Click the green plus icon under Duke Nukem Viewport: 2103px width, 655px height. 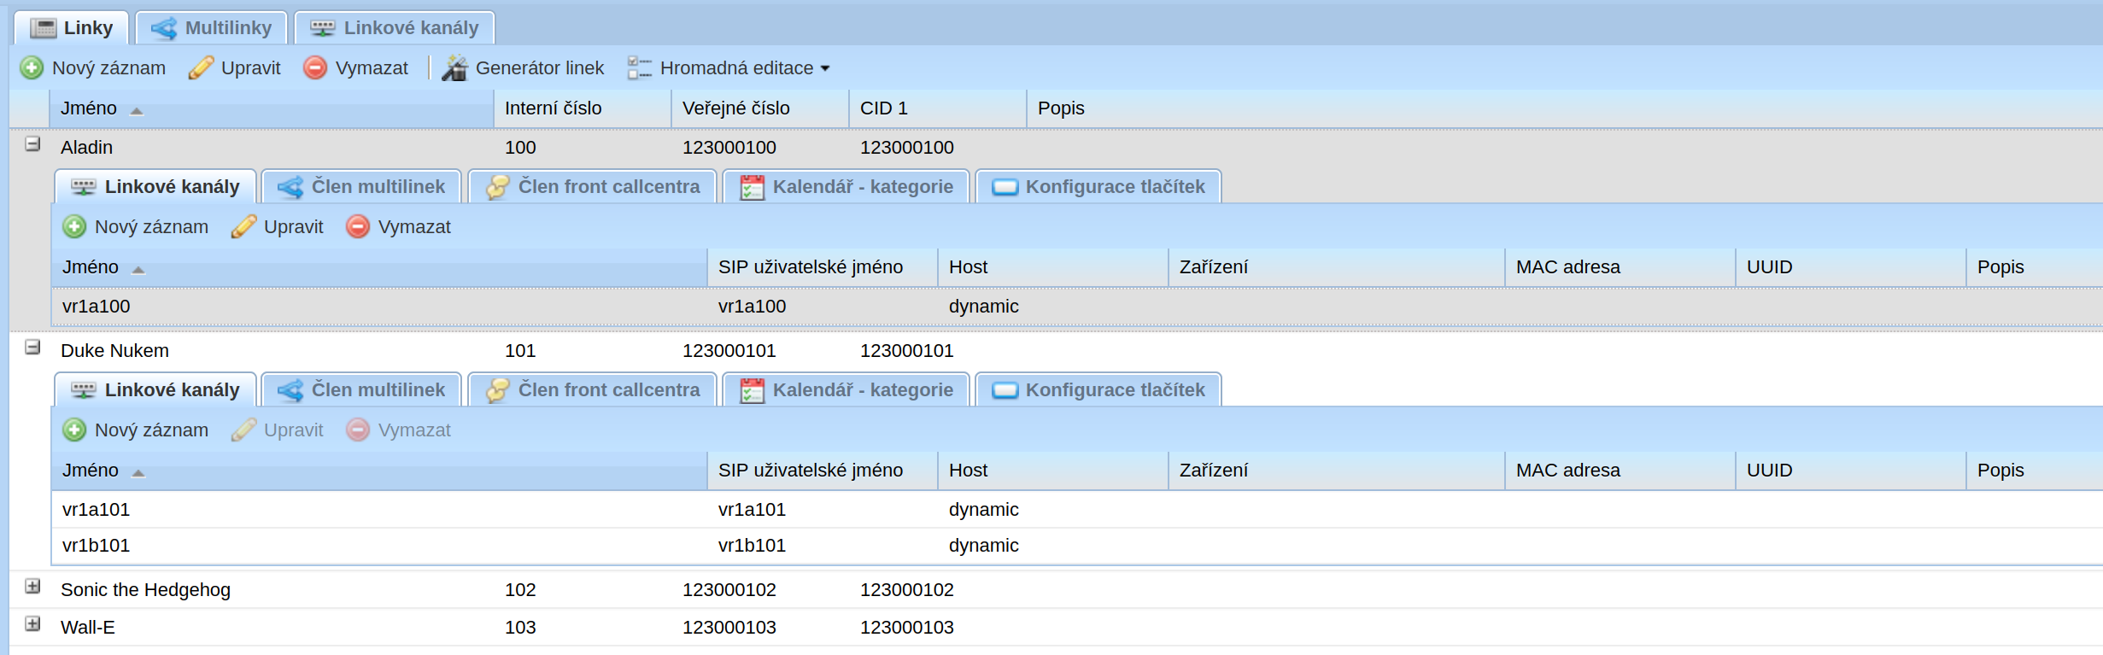pyautogui.click(x=74, y=430)
